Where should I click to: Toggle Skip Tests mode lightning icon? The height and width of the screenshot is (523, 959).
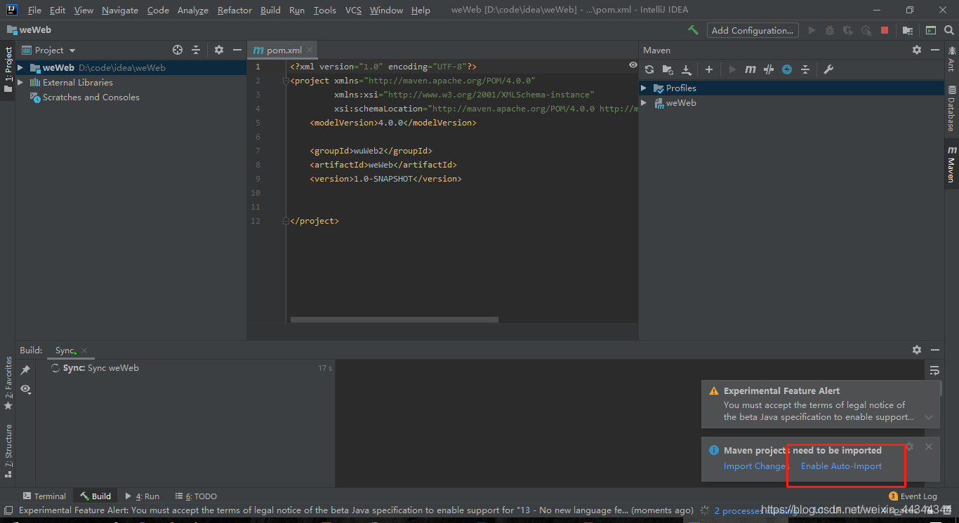(787, 69)
